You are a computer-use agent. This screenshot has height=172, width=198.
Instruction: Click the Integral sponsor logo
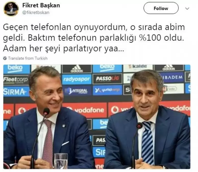(x=77, y=90)
